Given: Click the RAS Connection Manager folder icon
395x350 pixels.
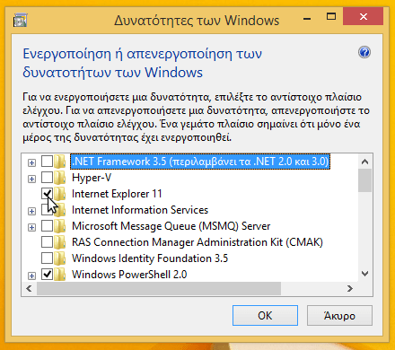Looking at the screenshot, I should point(60,242).
